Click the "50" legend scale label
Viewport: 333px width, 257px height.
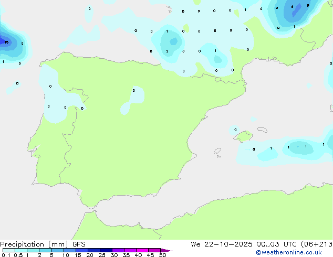point(162,255)
